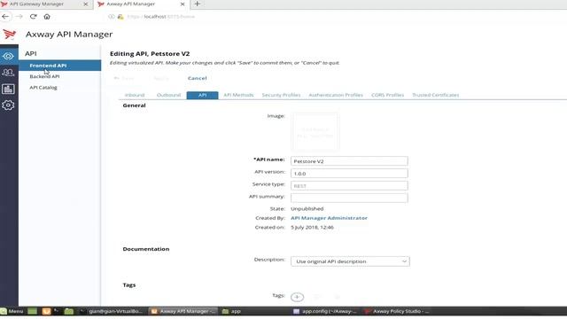Click the API version input field
The image size is (567, 319).
tap(349, 174)
